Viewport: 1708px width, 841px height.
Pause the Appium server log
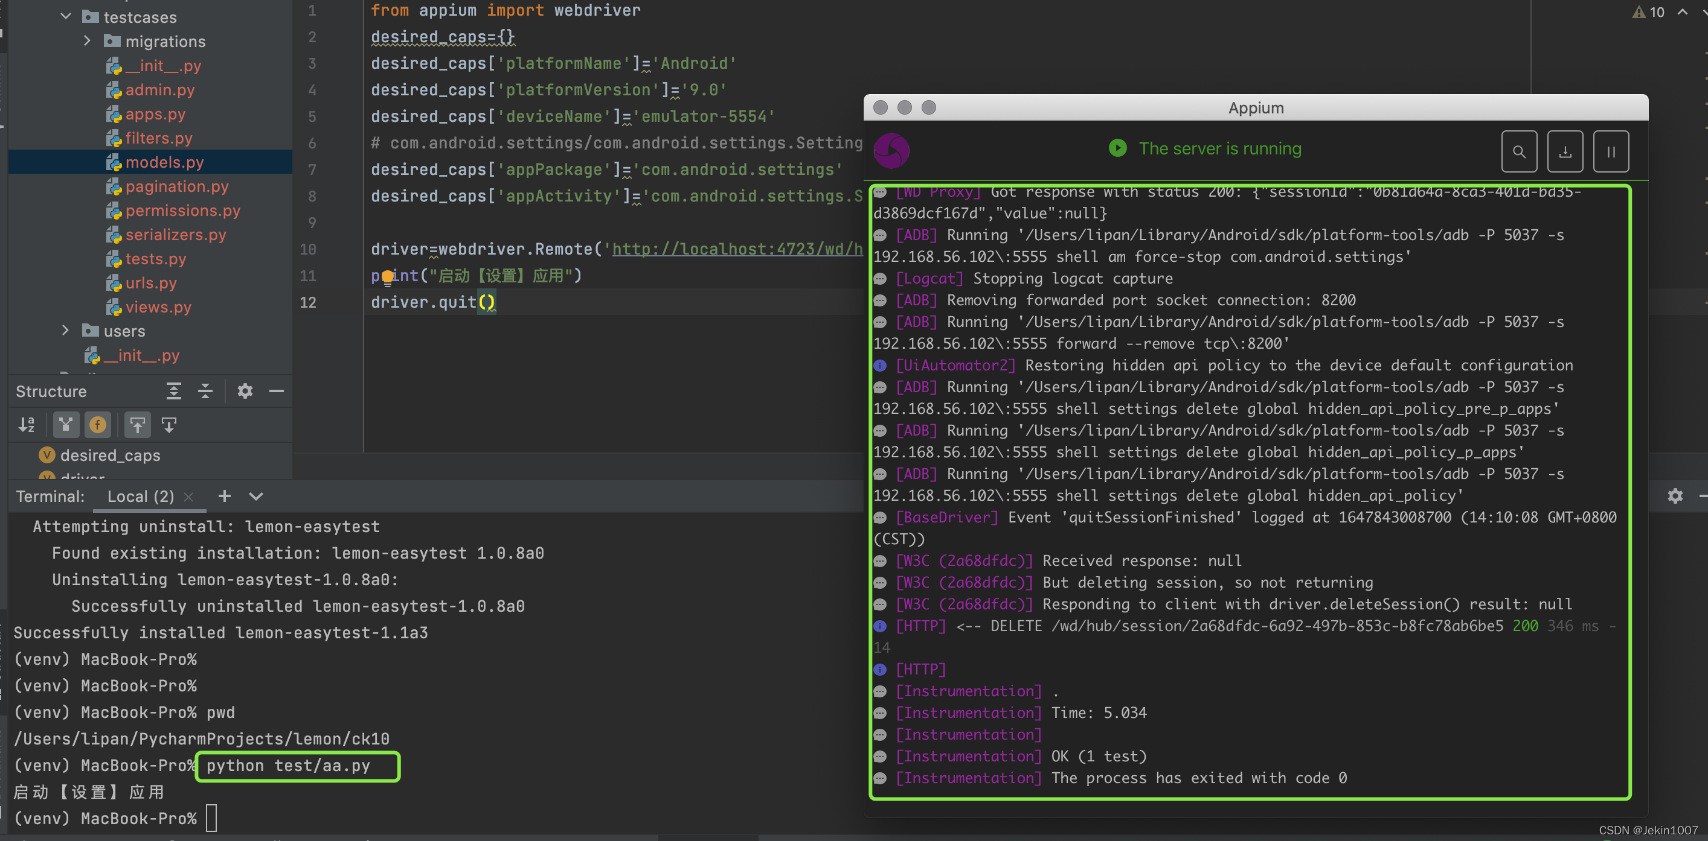click(x=1611, y=151)
